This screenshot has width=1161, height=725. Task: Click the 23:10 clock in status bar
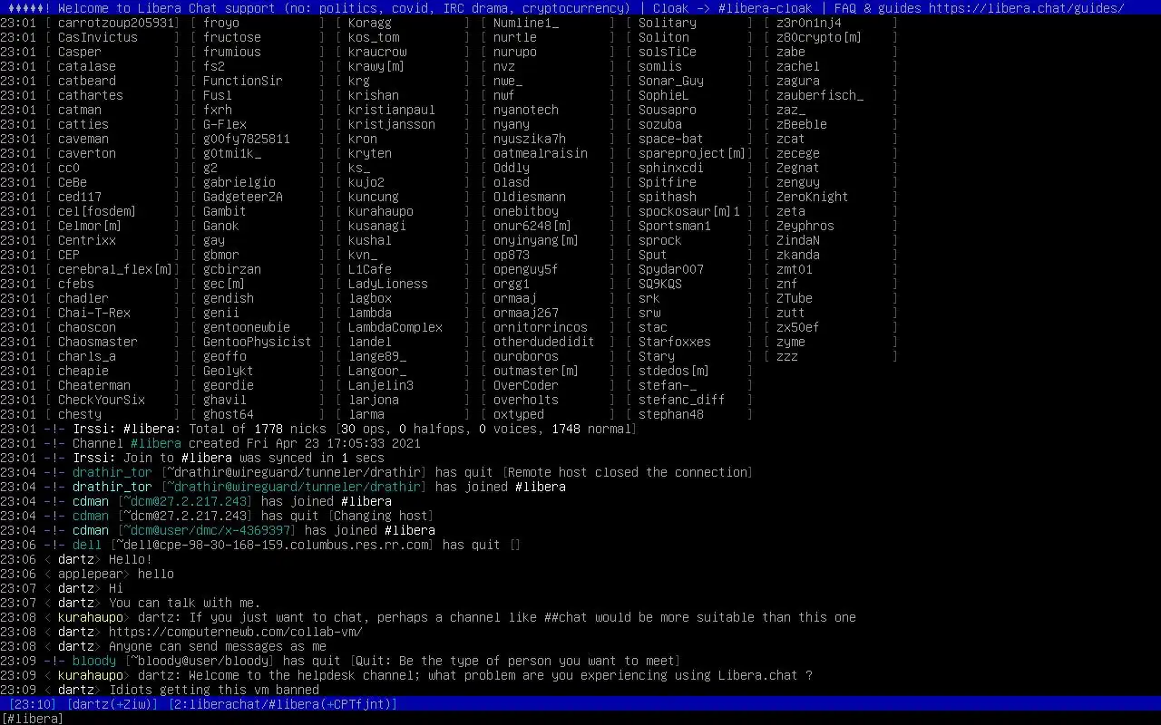33,704
